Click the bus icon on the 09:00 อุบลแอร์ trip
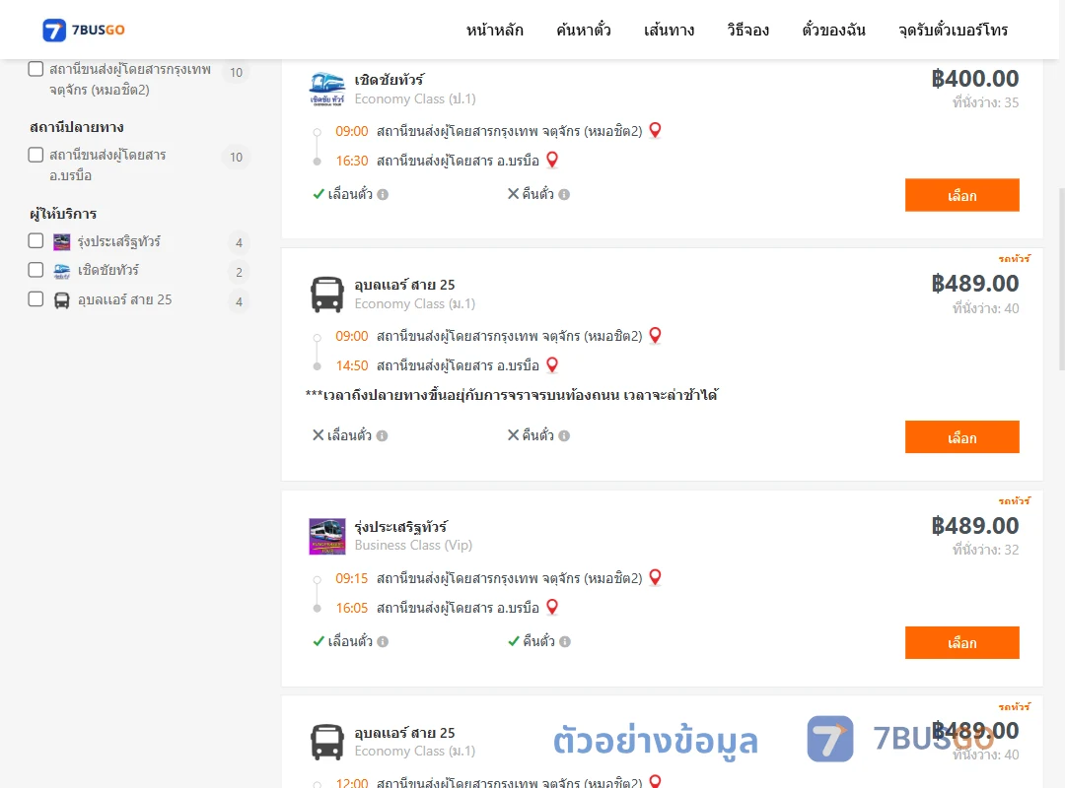 326,294
